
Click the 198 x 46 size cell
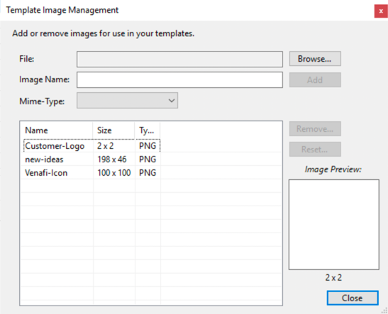pyautogui.click(x=112, y=159)
